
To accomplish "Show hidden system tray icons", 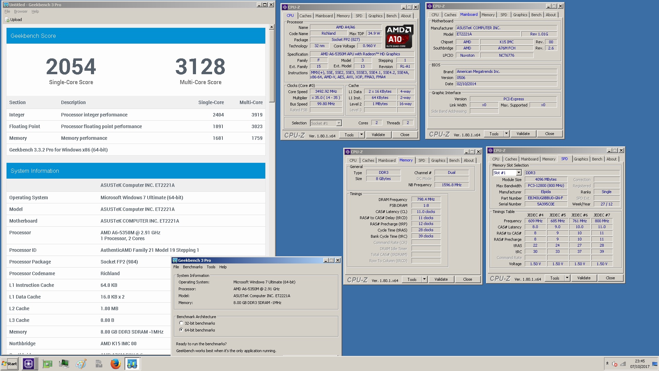I will click(607, 363).
